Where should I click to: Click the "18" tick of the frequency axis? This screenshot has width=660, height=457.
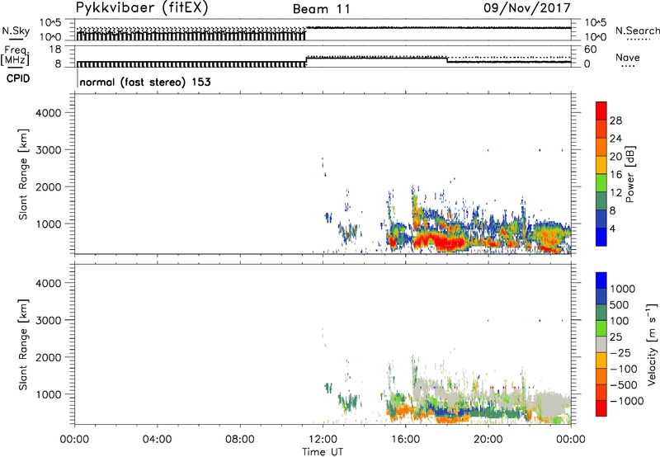(54, 49)
